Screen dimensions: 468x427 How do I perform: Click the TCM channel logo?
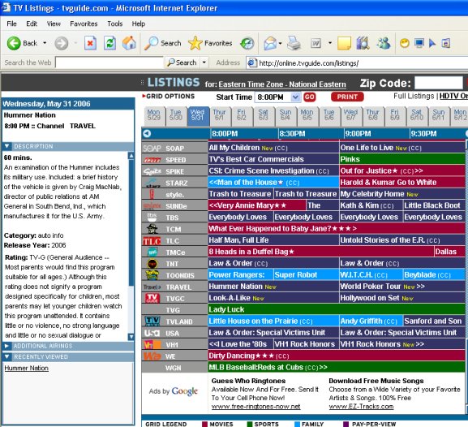click(152, 229)
